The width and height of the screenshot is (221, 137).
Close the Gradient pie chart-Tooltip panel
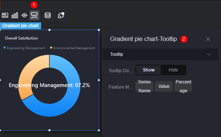(208, 39)
